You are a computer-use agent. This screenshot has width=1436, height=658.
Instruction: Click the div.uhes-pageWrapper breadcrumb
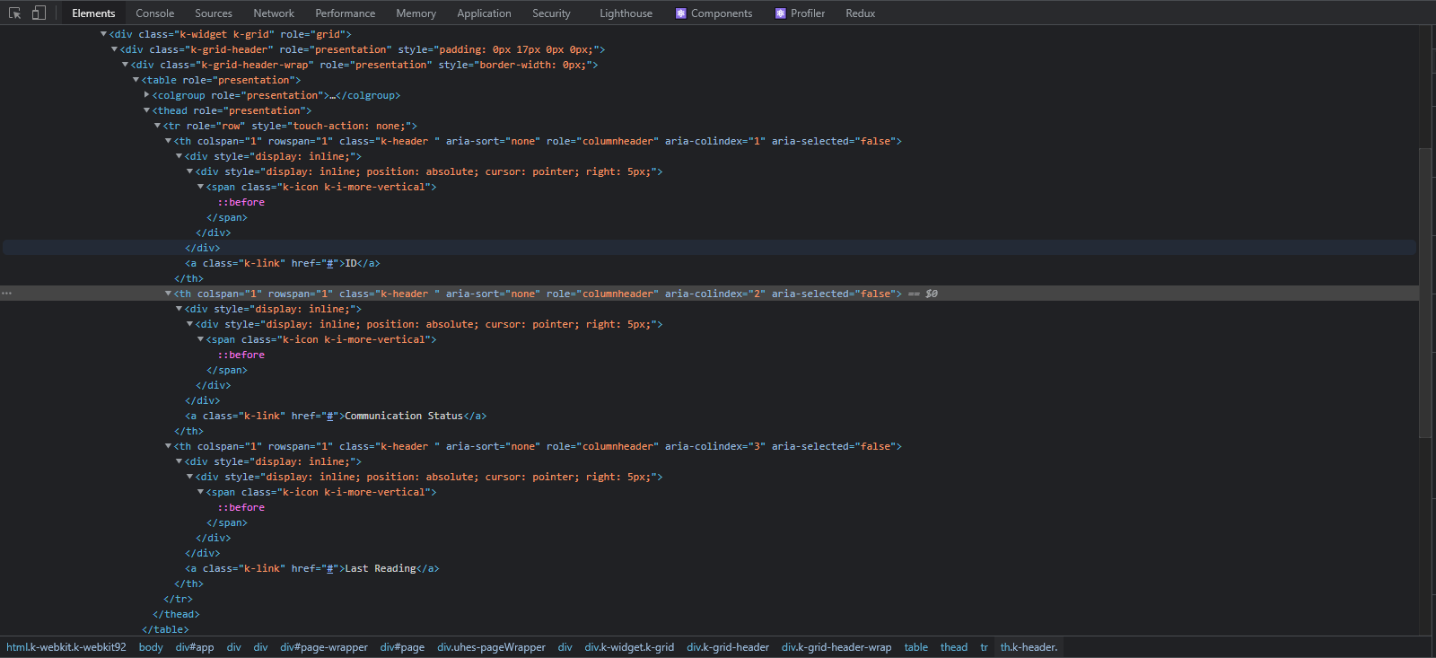tap(491, 647)
